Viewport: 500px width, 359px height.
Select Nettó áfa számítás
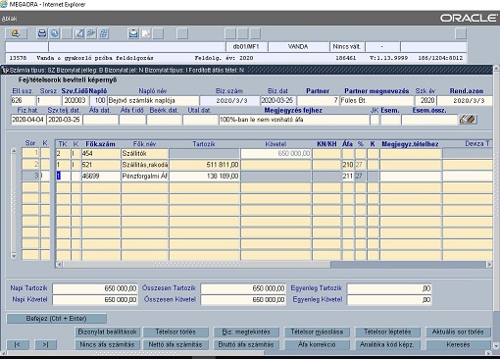click(x=175, y=344)
